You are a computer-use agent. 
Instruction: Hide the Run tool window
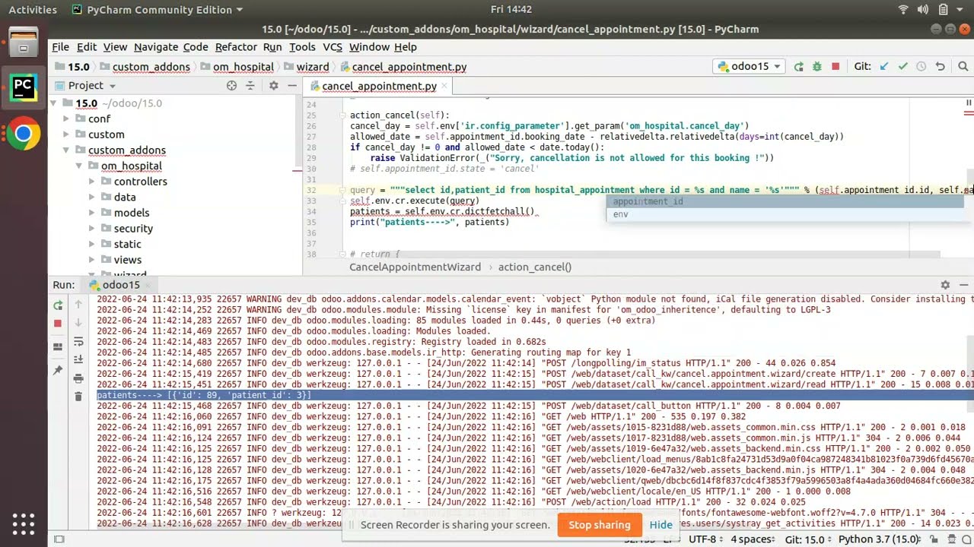tap(963, 285)
